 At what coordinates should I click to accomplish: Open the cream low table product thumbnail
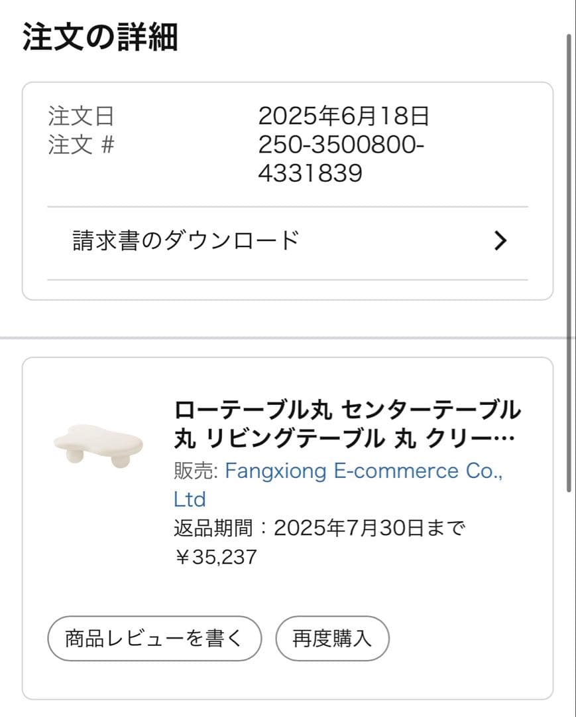tap(98, 445)
